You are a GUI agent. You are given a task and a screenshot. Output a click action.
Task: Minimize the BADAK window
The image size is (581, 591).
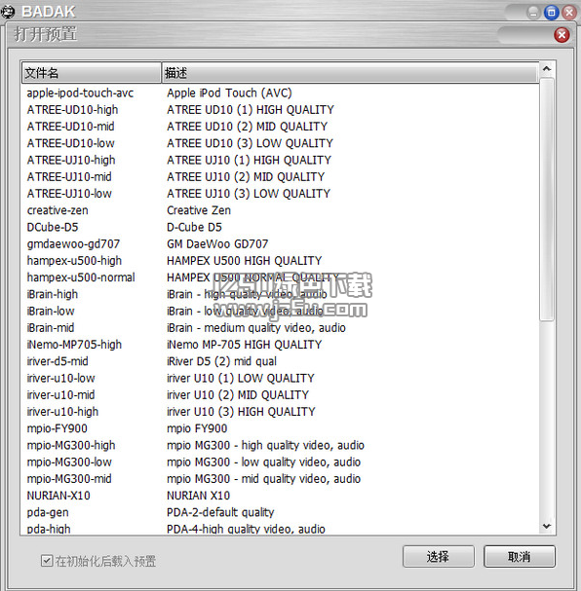533,13
